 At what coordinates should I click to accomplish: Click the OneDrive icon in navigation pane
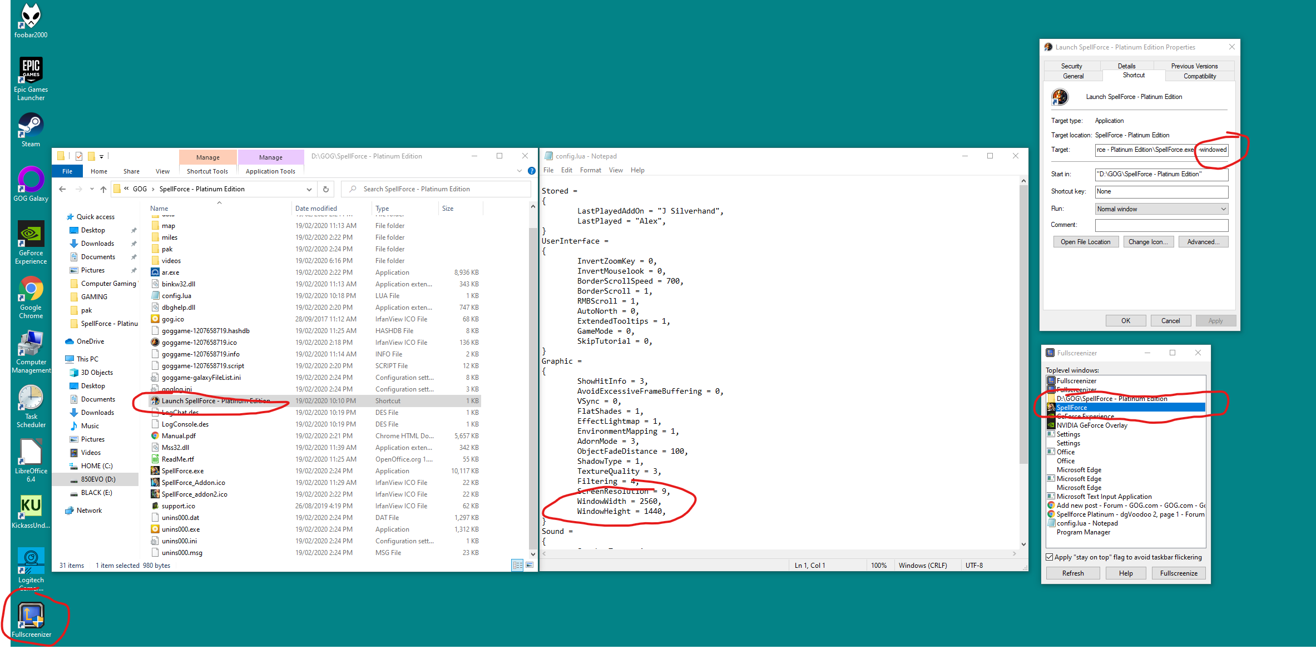tap(70, 341)
